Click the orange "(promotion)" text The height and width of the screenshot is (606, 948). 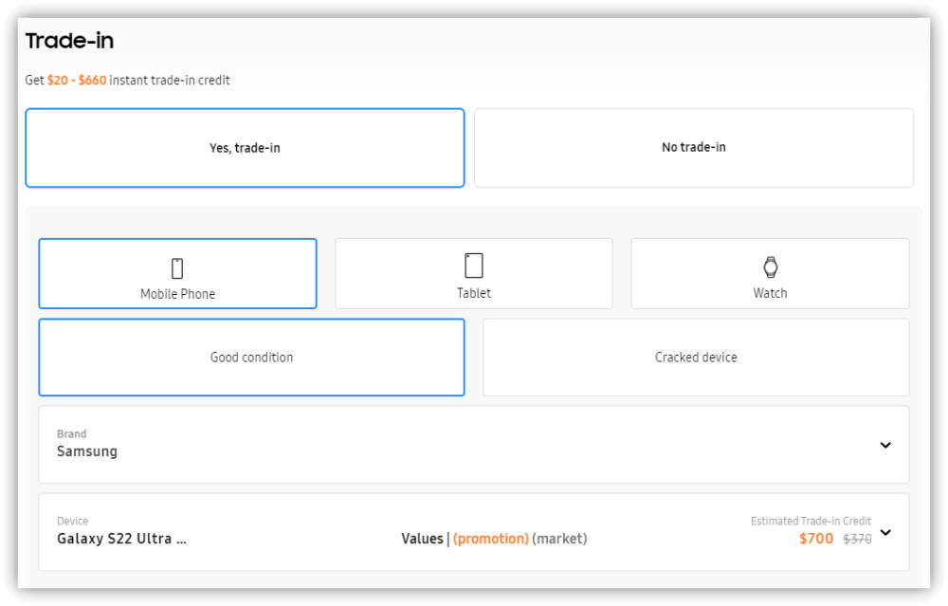point(490,539)
